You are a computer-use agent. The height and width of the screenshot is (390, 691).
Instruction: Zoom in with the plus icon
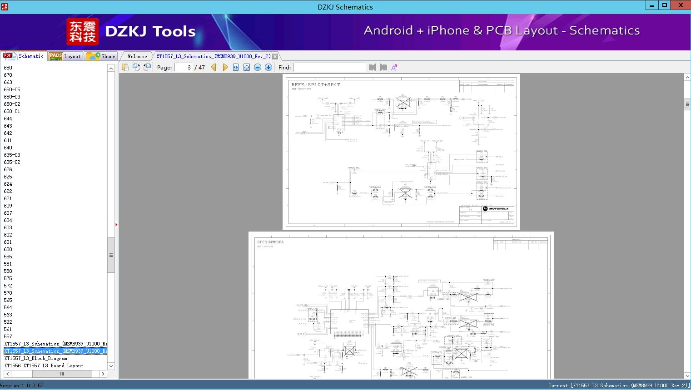(268, 67)
